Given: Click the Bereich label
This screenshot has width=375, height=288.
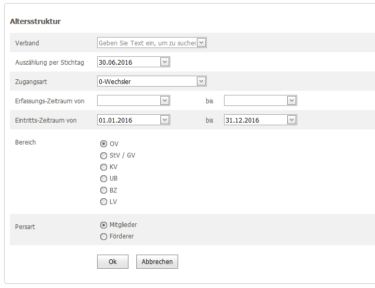Looking at the screenshot, I should (26, 142).
